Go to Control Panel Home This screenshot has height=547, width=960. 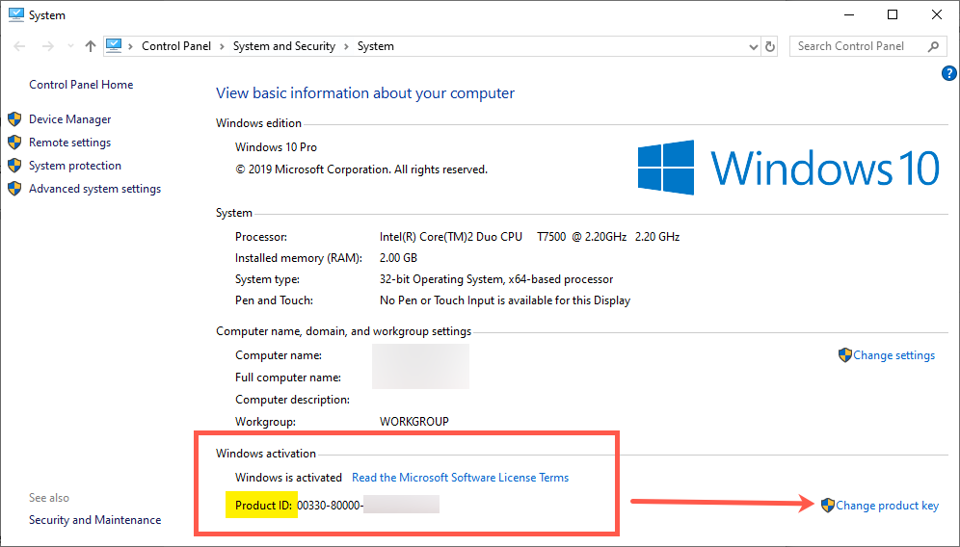(81, 85)
